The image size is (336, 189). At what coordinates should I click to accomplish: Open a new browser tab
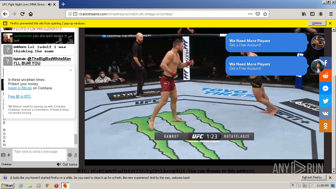63,4
